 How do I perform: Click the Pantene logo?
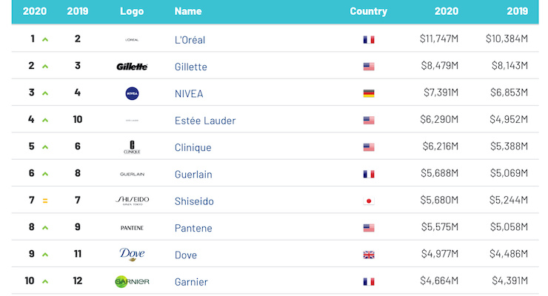(x=132, y=228)
